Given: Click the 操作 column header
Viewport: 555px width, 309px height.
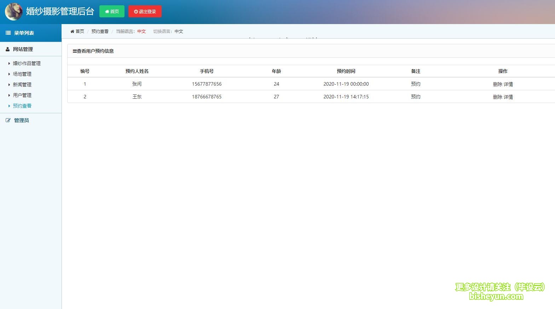Looking at the screenshot, I should tap(503, 71).
